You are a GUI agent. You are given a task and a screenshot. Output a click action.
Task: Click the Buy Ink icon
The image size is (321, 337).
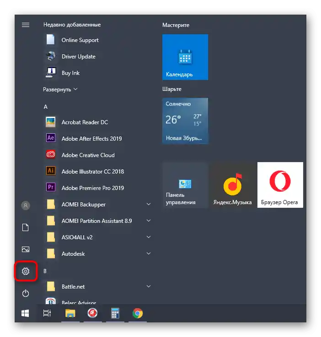[51, 73]
